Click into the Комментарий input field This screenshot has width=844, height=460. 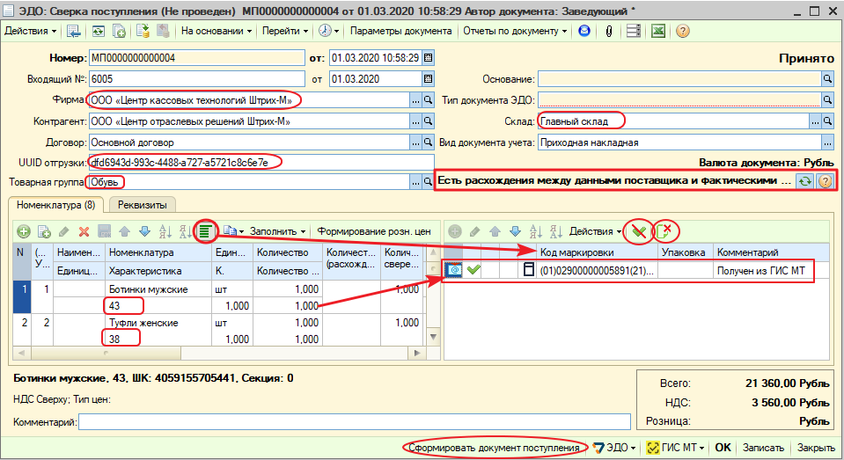[x=354, y=422]
